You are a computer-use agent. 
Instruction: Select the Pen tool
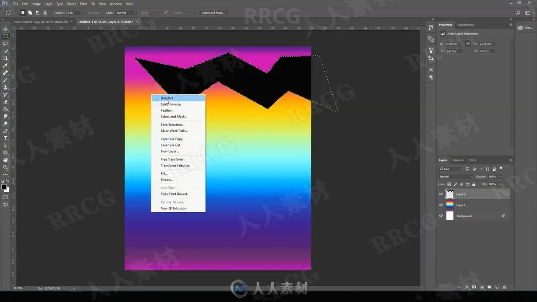[5, 131]
